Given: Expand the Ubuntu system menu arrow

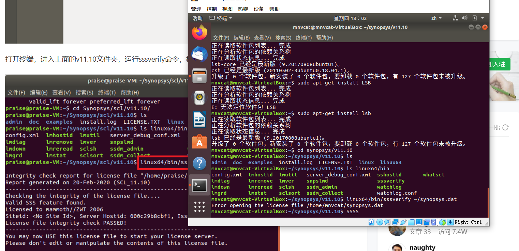Looking at the screenshot, I should (x=482, y=18).
